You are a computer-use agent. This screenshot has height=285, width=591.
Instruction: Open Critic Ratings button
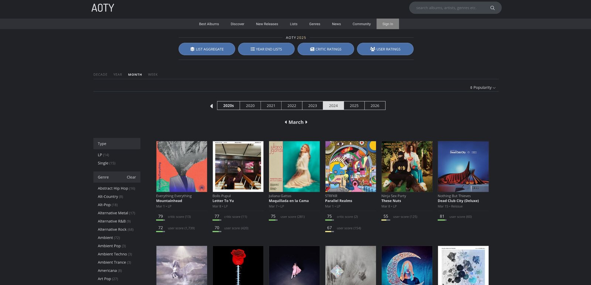325,49
